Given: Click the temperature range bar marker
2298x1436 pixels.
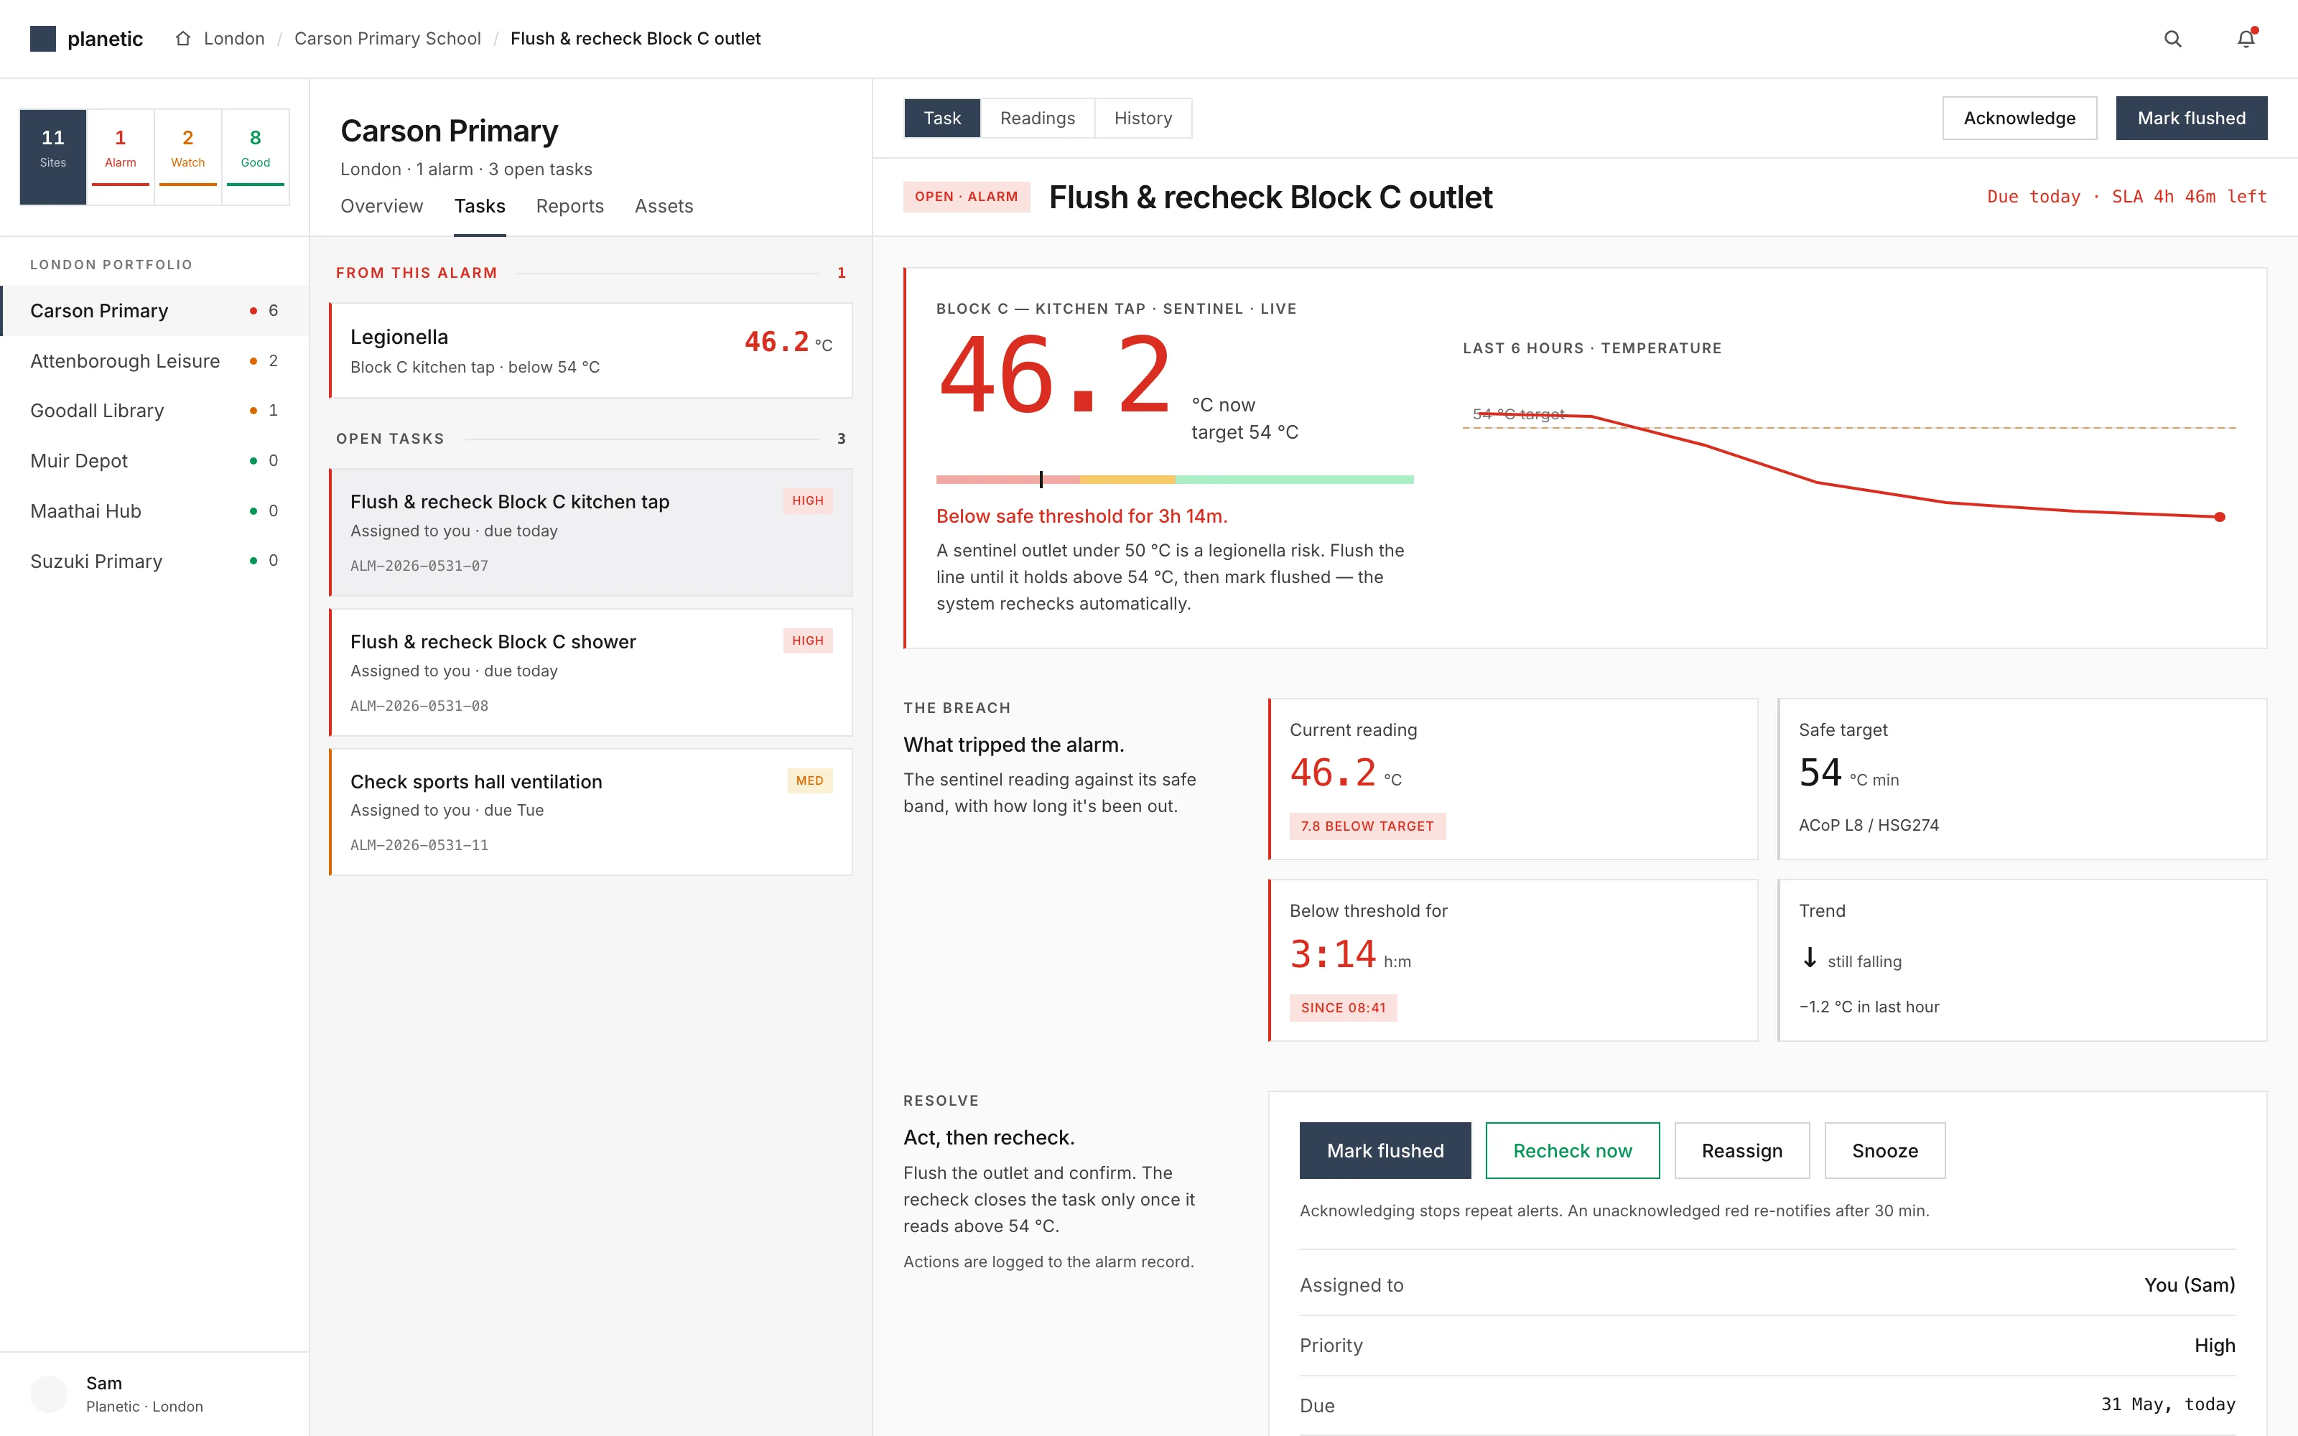Looking at the screenshot, I should [1041, 480].
